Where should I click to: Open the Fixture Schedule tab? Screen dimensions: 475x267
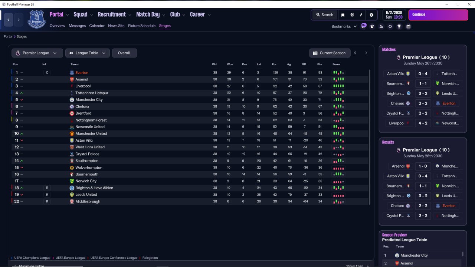point(142,26)
